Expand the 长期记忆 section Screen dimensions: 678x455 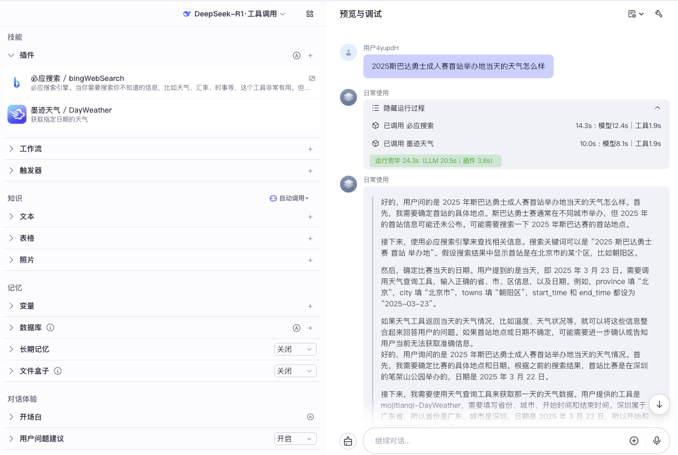tap(12, 350)
